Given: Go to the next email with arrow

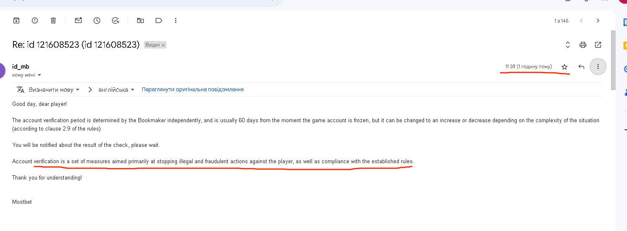Looking at the screenshot, I should (598, 21).
